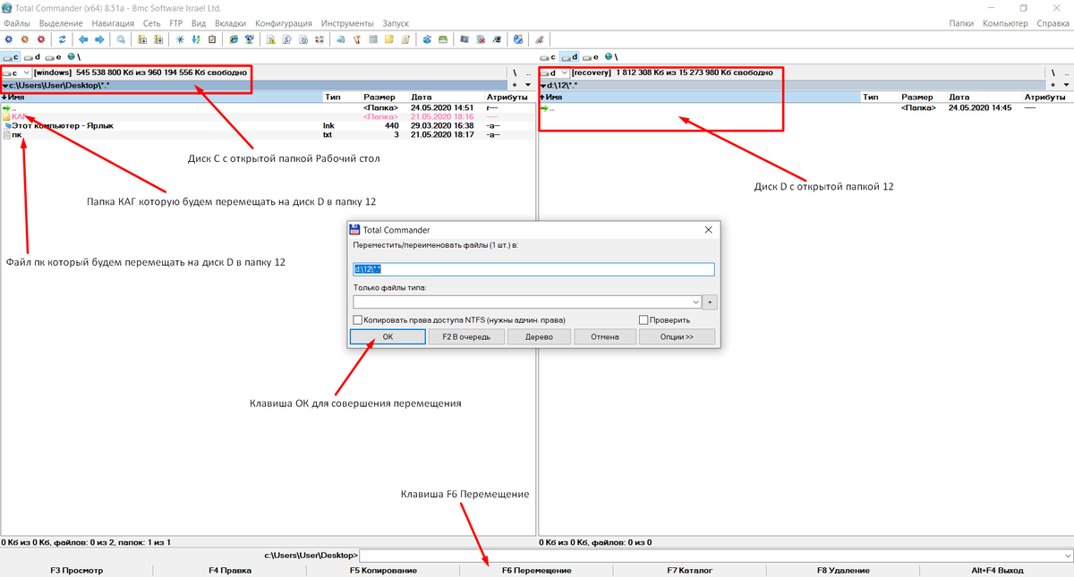Click the Internet Explorer icon in toolbar
This screenshot has width=1074, height=577.
coord(234,39)
